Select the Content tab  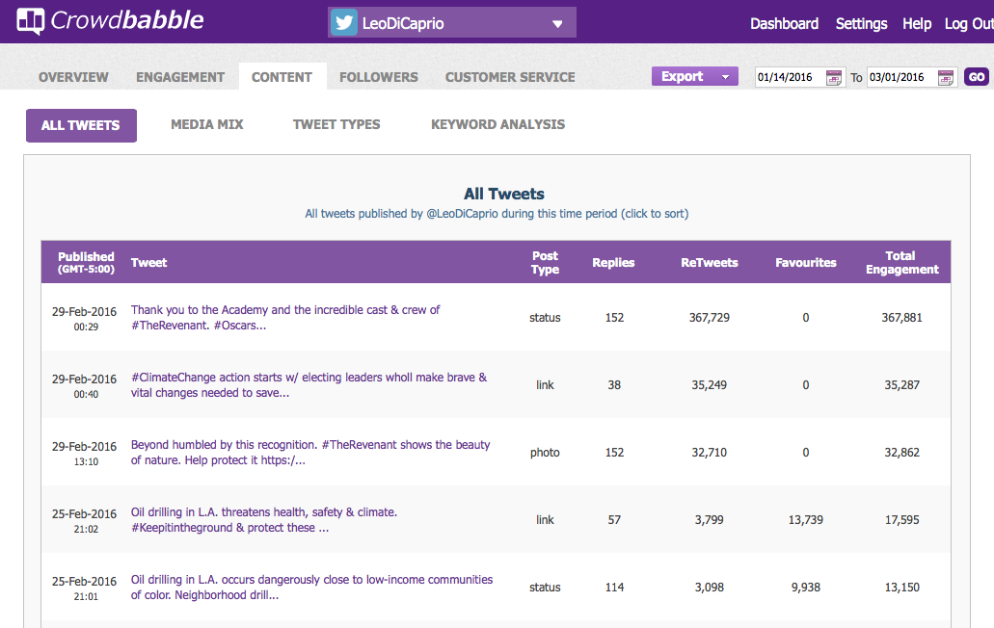click(x=282, y=77)
